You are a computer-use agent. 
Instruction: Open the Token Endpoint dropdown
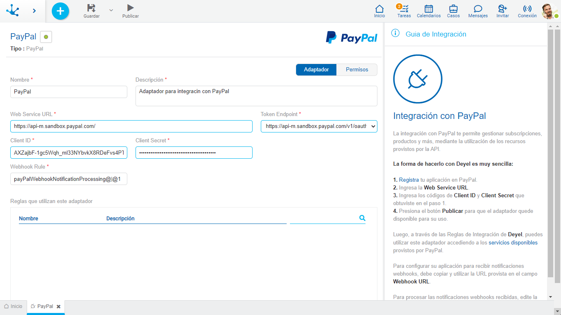coord(319,126)
